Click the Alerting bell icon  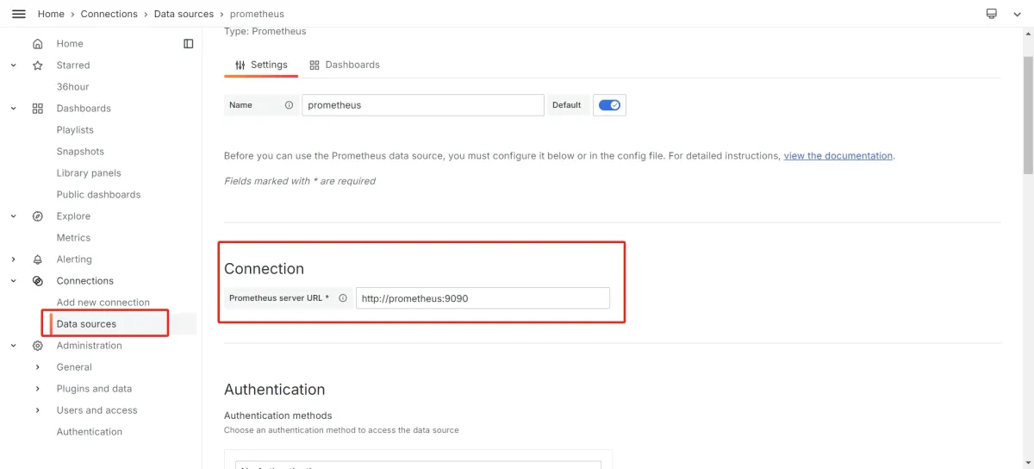pos(37,260)
